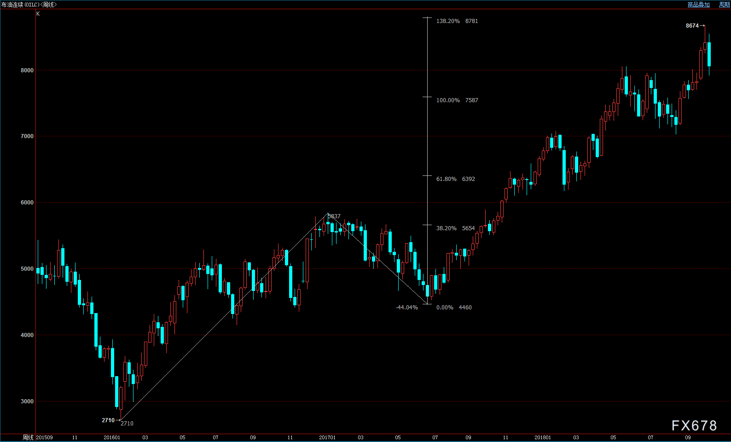Viewport: 731px width, 442px height.
Task: Select the 38.20% 5654 Fibonacci label
Action: (x=456, y=228)
